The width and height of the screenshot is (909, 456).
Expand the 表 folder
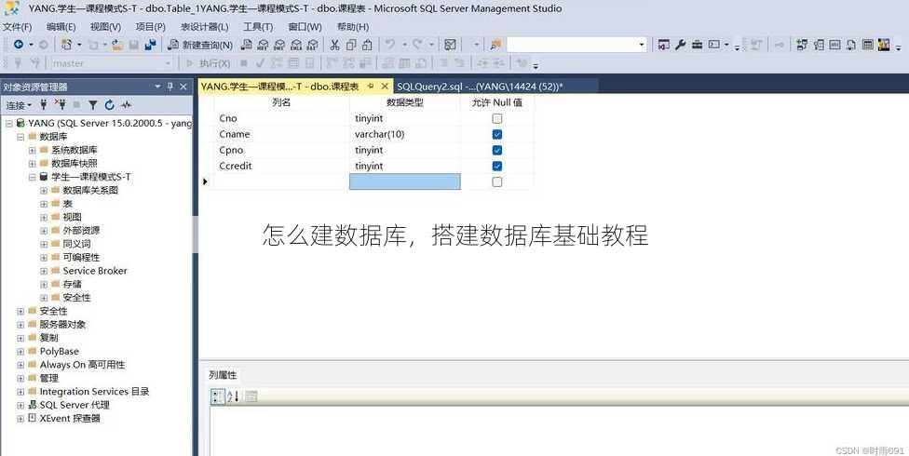coord(44,204)
